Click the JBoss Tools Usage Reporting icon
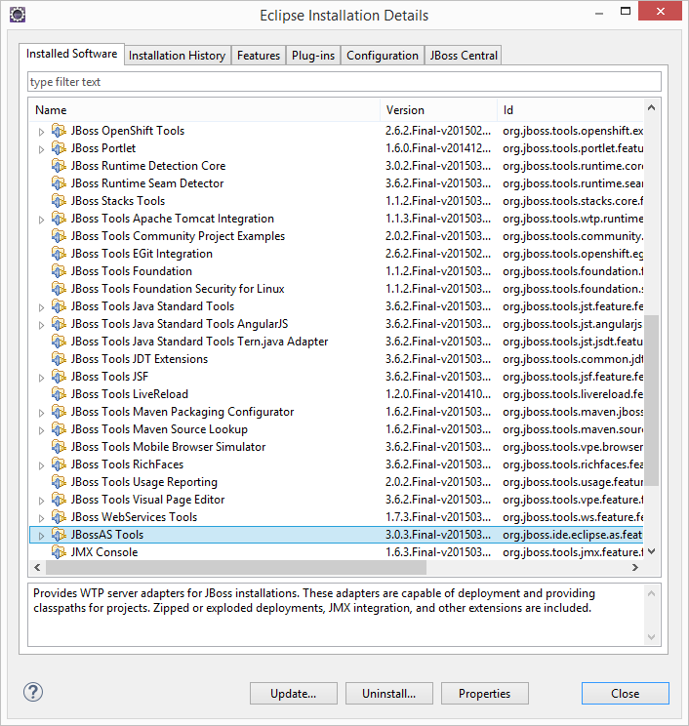 pyautogui.click(x=59, y=483)
